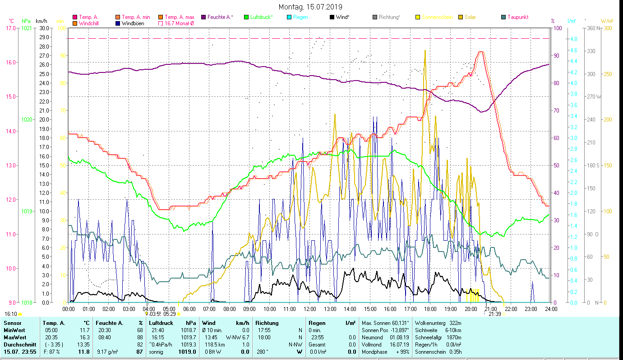The width and height of the screenshot is (623, 360).
Task: Click the Temp. A. max legend swatch
Action: pos(160,17)
